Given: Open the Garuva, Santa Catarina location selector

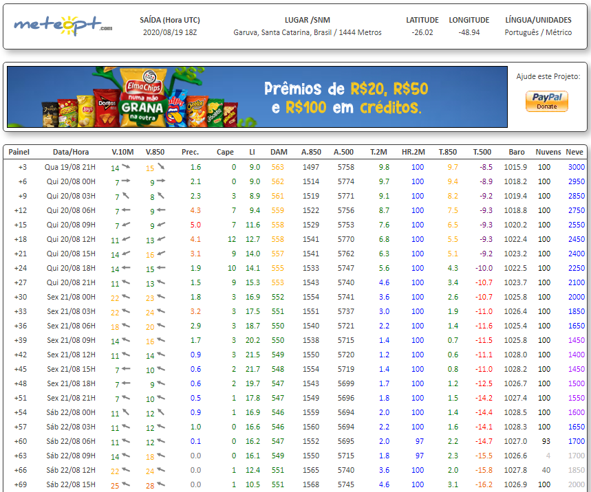Looking at the screenshot, I should click(307, 32).
